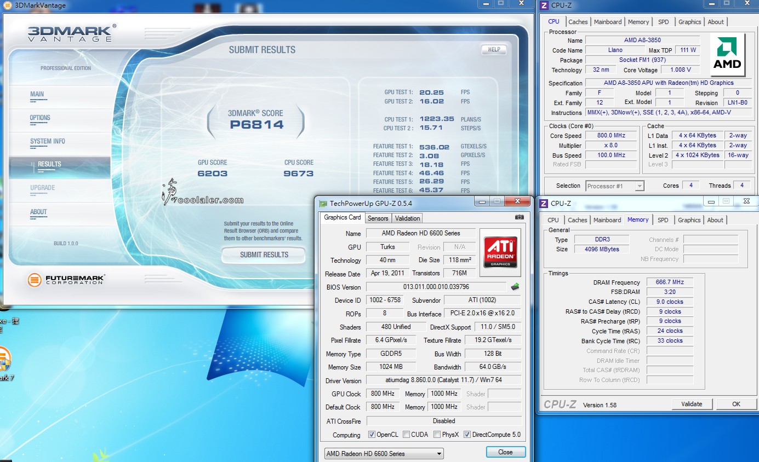759x462 pixels.
Task: Switch to CPU tab in lower CPU-Z
Action: pos(553,220)
